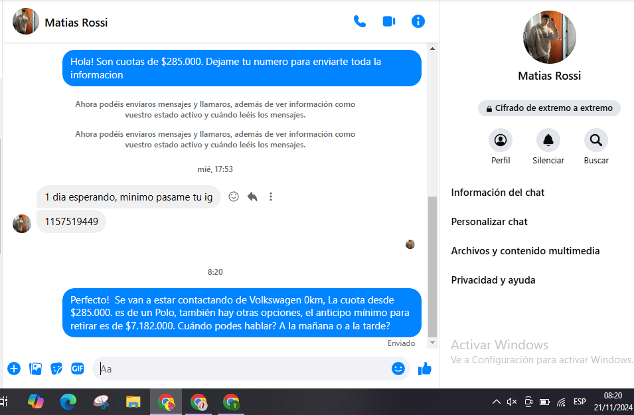This screenshot has width=634, height=415.
Task: Click the 'Enviado' status label
Action: pyautogui.click(x=401, y=343)
